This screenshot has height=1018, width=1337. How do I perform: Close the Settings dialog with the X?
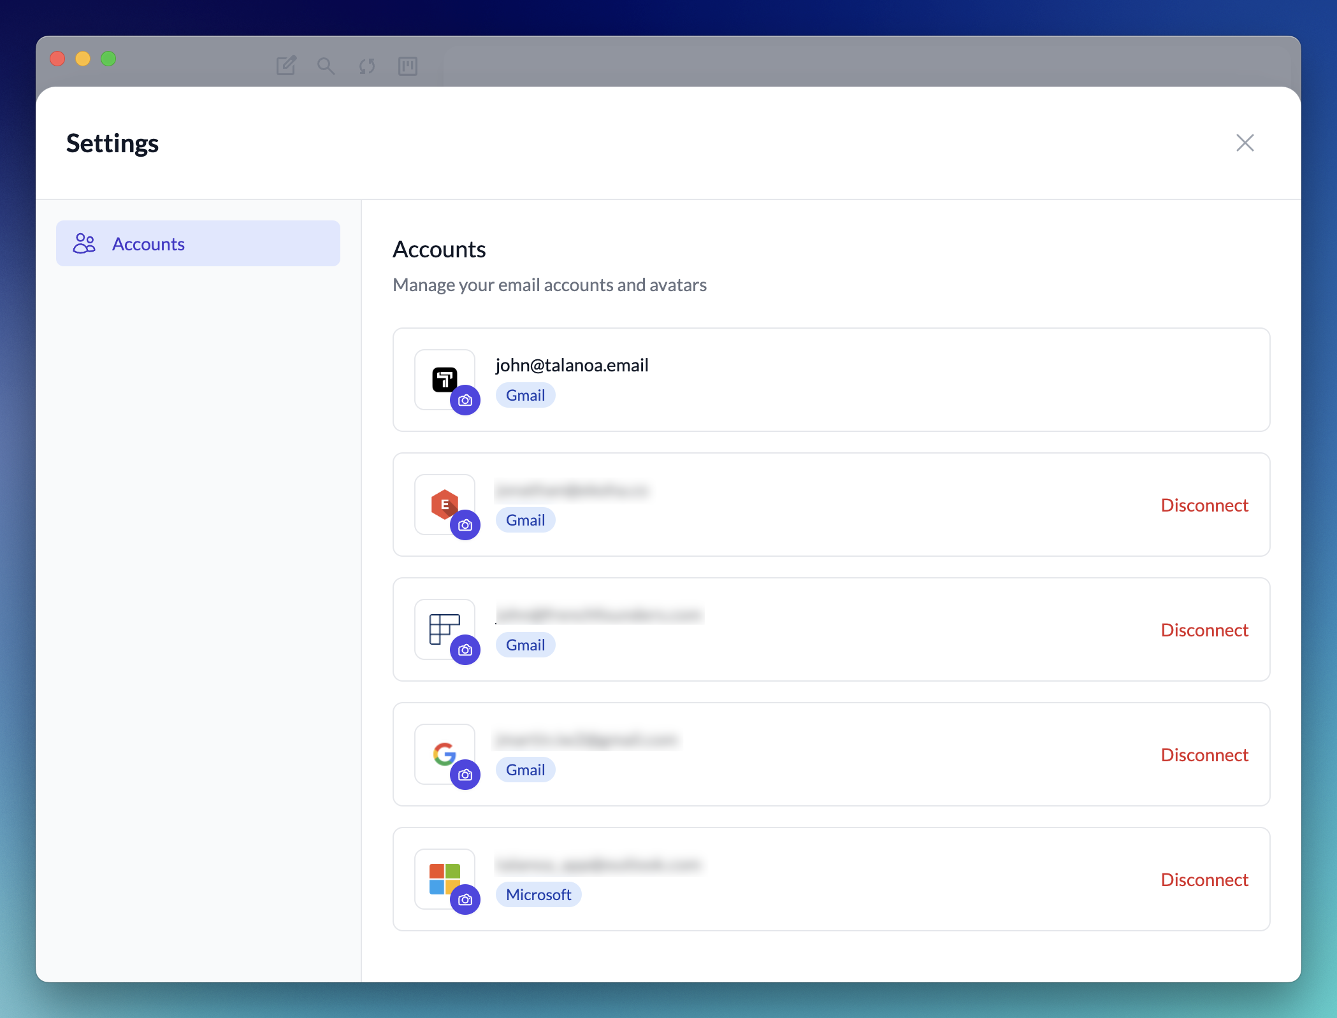[x=1245, y=143]
